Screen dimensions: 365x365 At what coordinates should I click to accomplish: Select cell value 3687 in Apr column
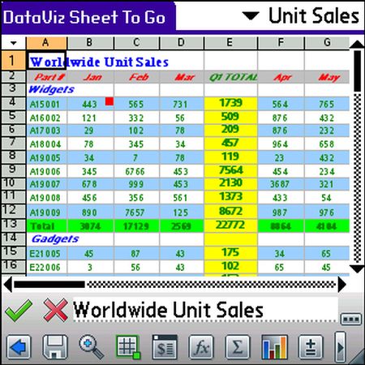[281, 184]
